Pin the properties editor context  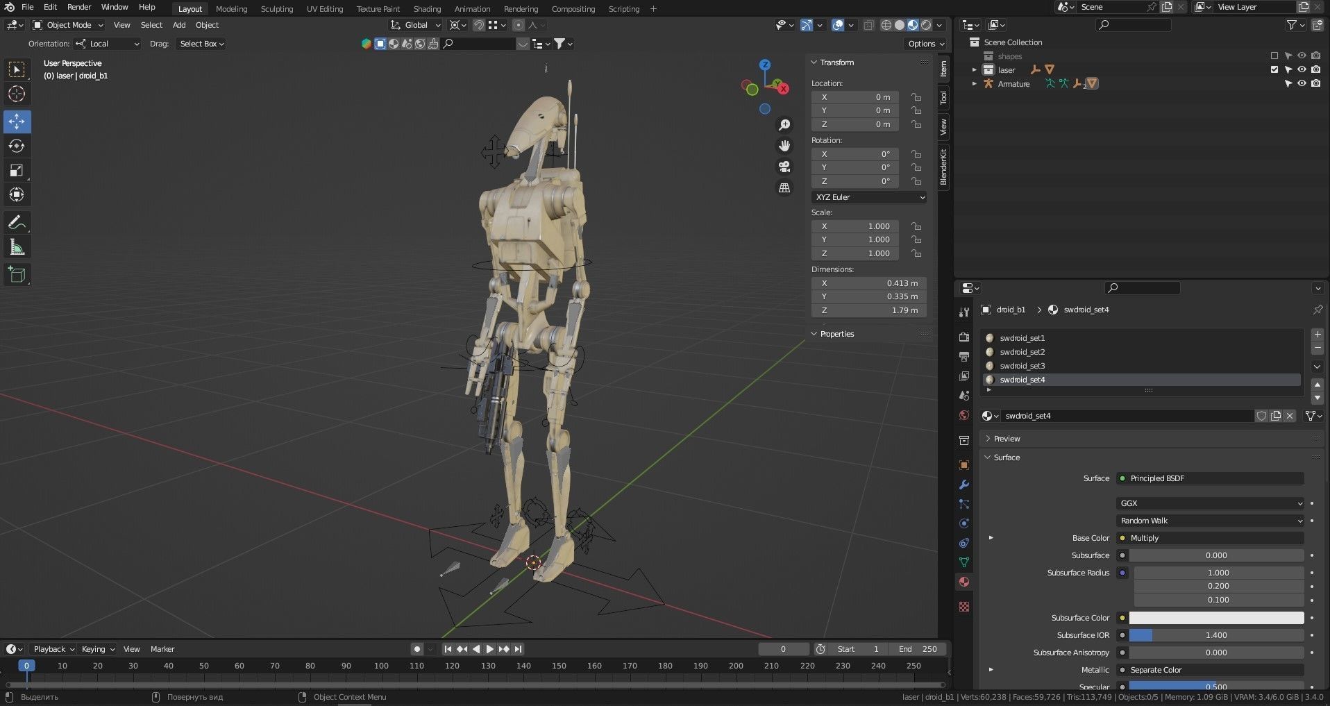click(x=1318, y=310)
